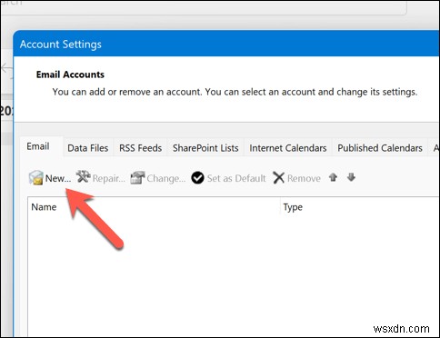Click the Remove X icon

coord(278,178)
